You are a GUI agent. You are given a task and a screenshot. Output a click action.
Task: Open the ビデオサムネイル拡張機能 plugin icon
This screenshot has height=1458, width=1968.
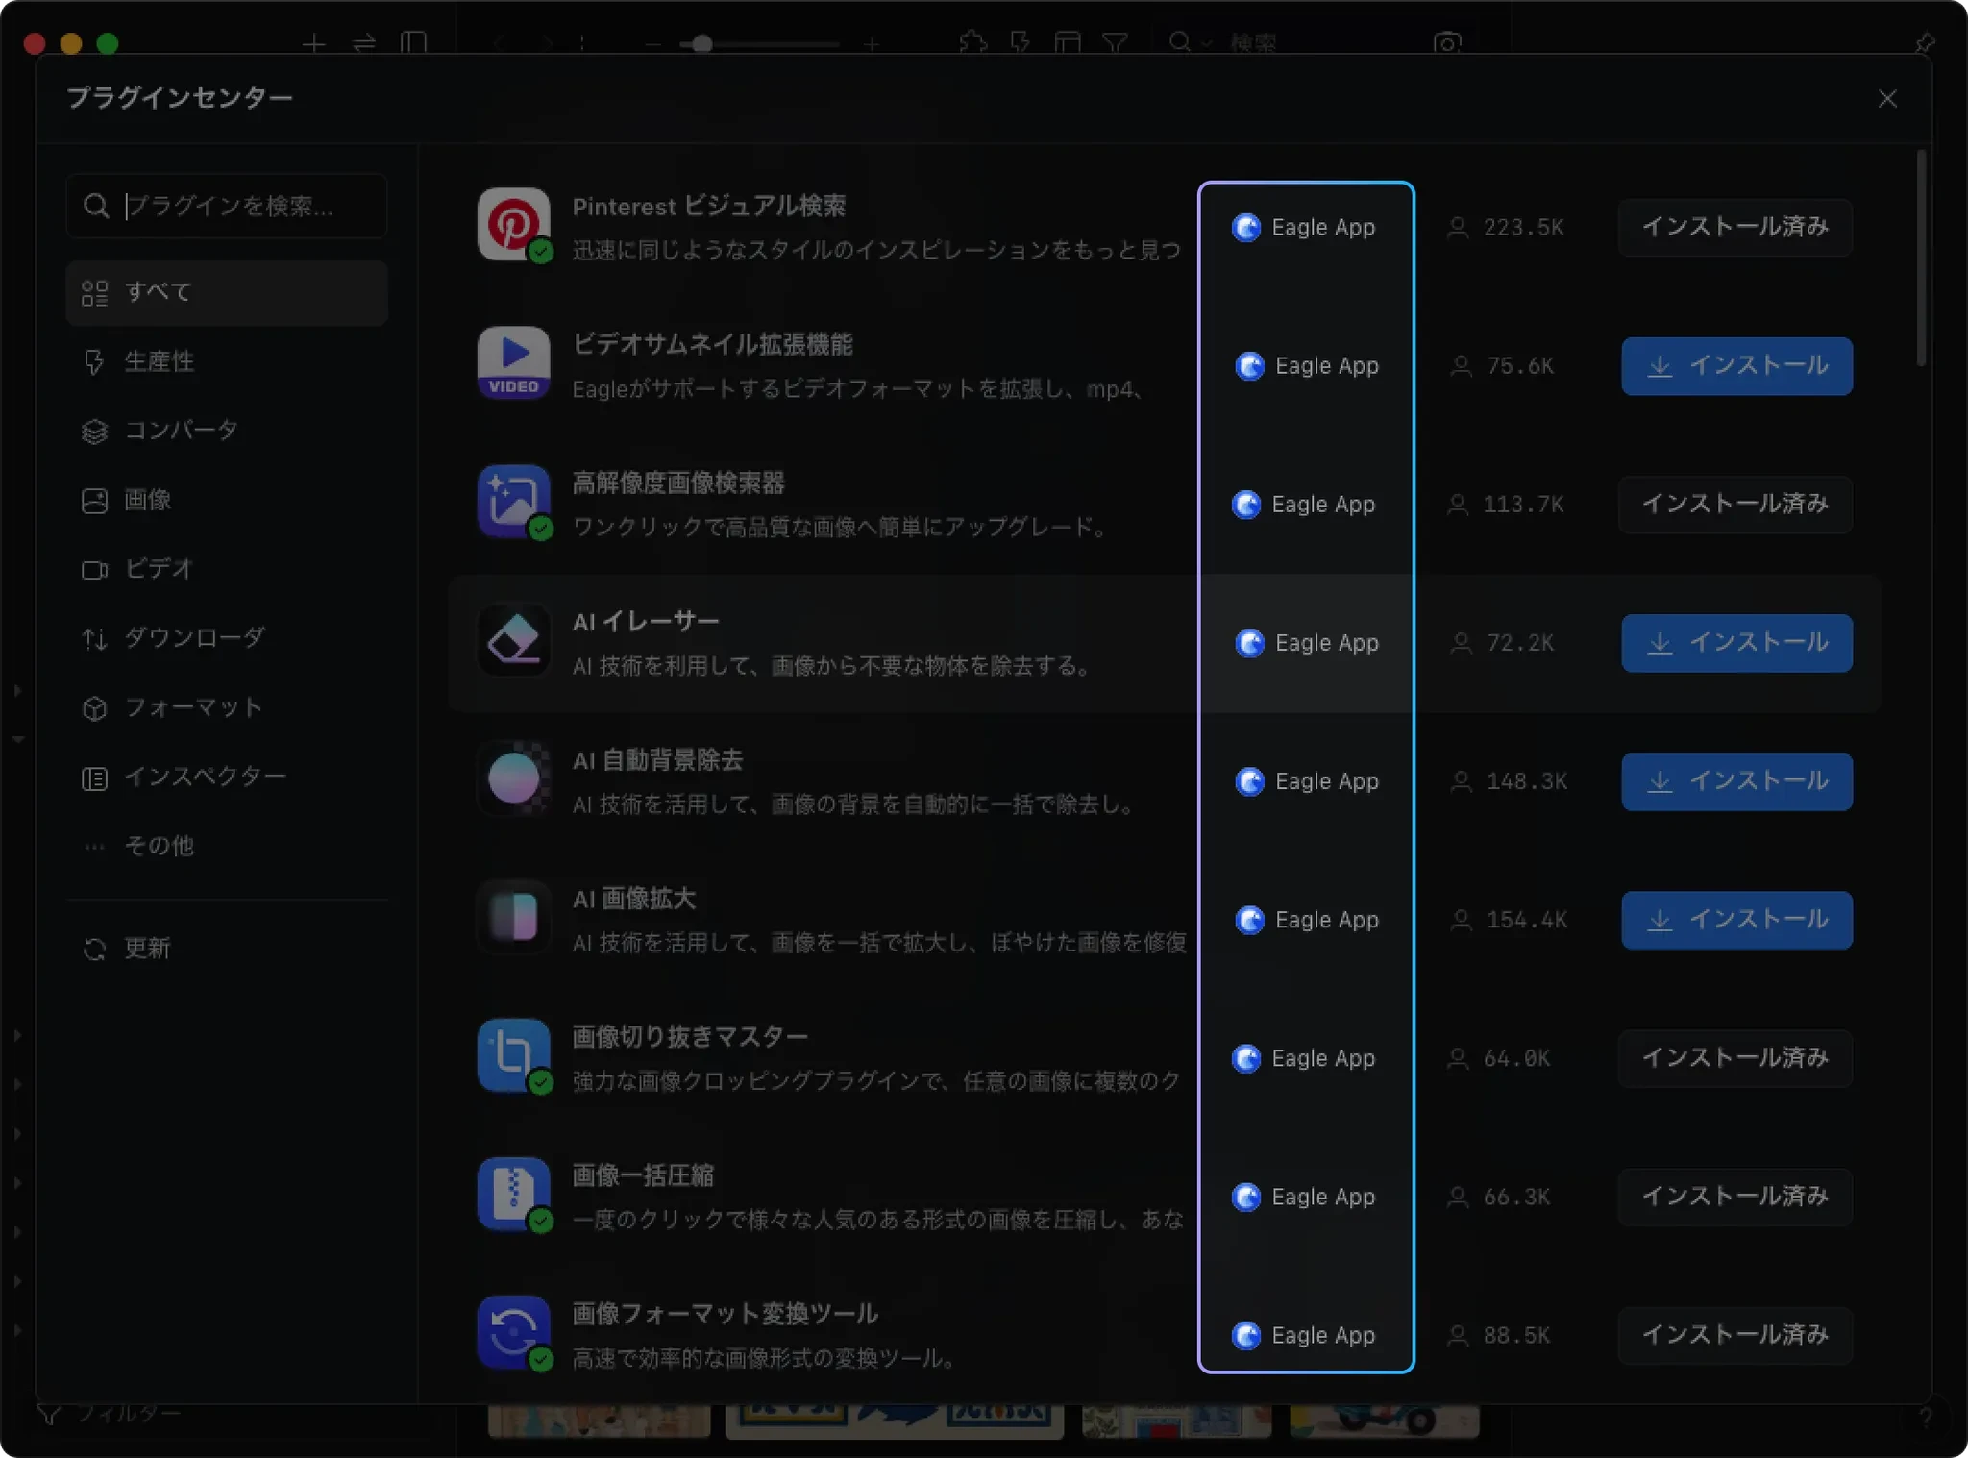[514, 363]
